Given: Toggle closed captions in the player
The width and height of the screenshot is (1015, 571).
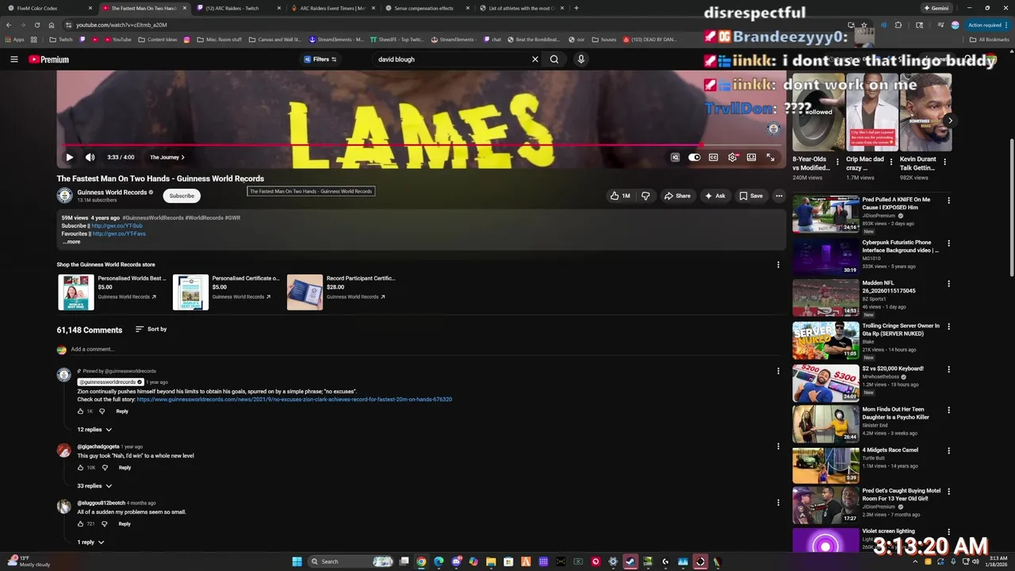Looking at the screenshot, I should 713,157.
